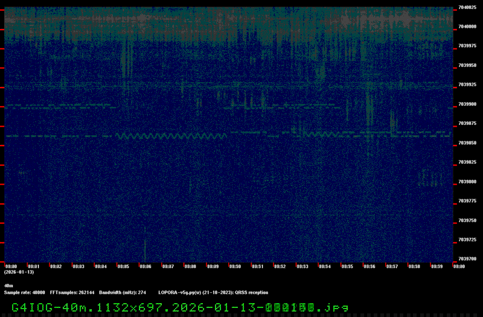Click the Sample rate: 48000 text
483x317 pixels.
pos(24,292)
